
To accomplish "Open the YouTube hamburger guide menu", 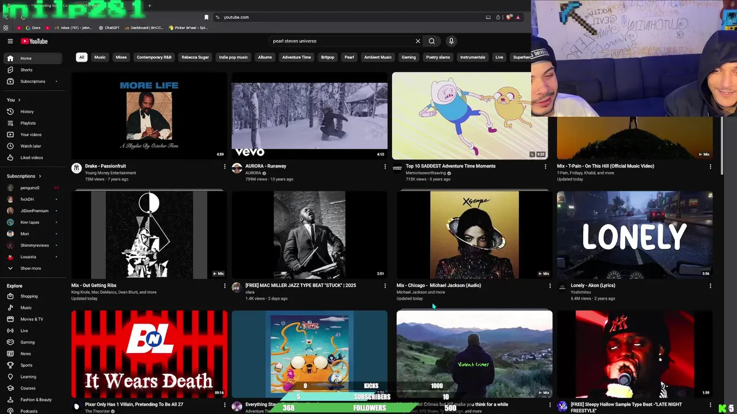I will click(x=10, y=41).
